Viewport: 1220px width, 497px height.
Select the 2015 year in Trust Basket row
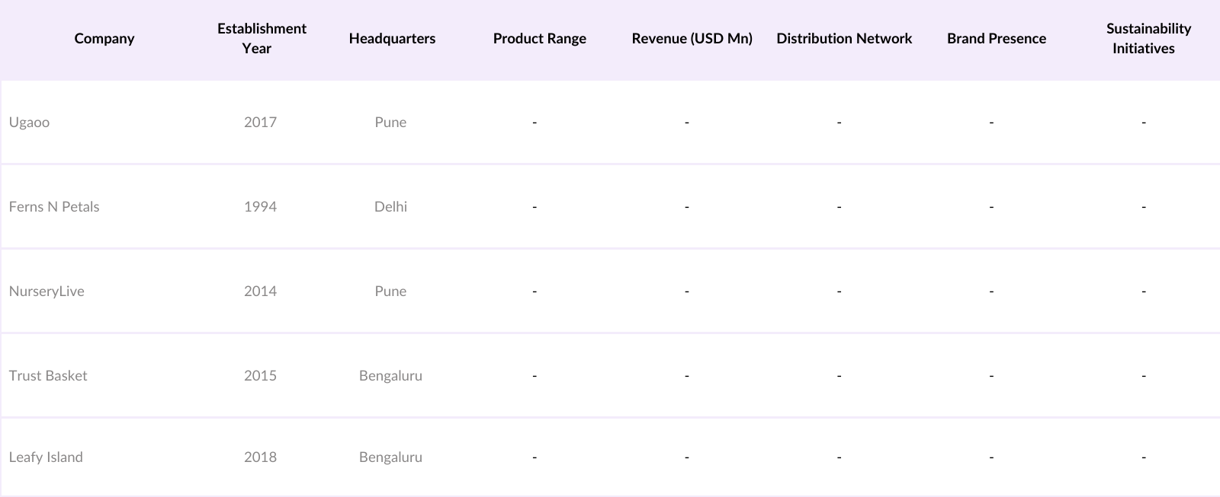260,376
